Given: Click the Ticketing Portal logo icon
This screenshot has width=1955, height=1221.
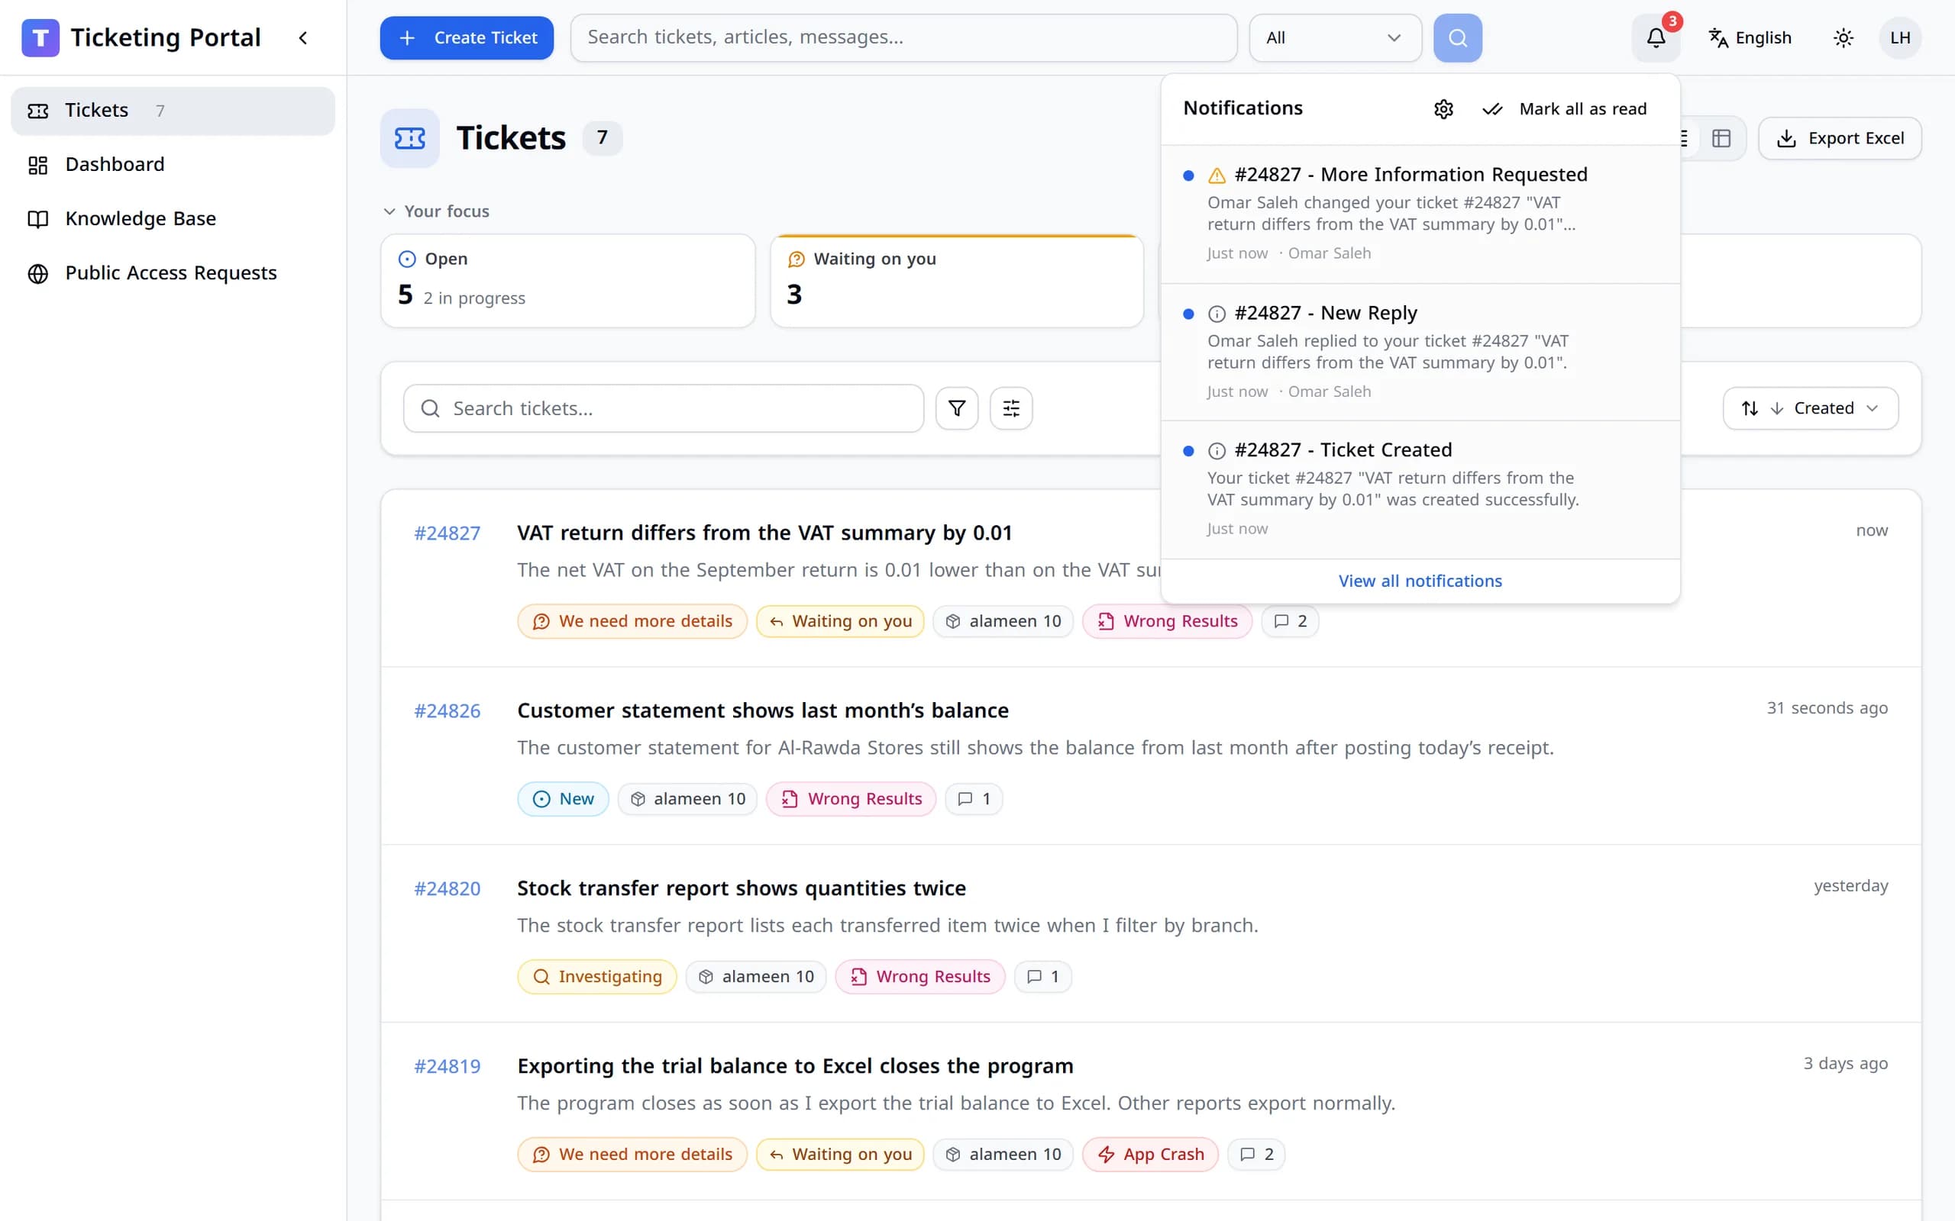Looking at the screenshot, I should [x=40, y=38].
